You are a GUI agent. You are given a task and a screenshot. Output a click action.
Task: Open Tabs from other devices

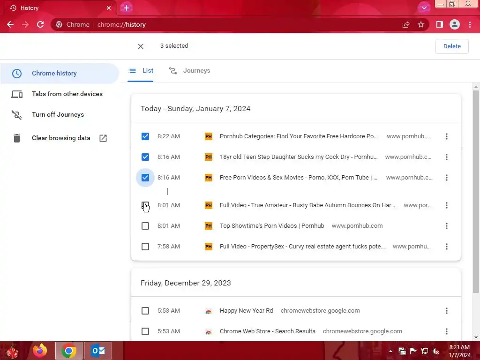tap(60, 94)
